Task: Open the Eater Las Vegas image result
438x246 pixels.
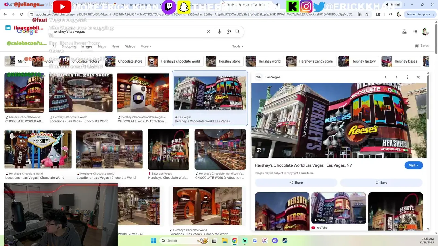Action: coord(168,150)
